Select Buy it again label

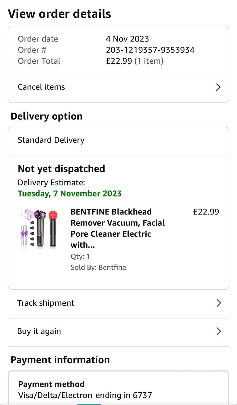(x=39, y=331)
